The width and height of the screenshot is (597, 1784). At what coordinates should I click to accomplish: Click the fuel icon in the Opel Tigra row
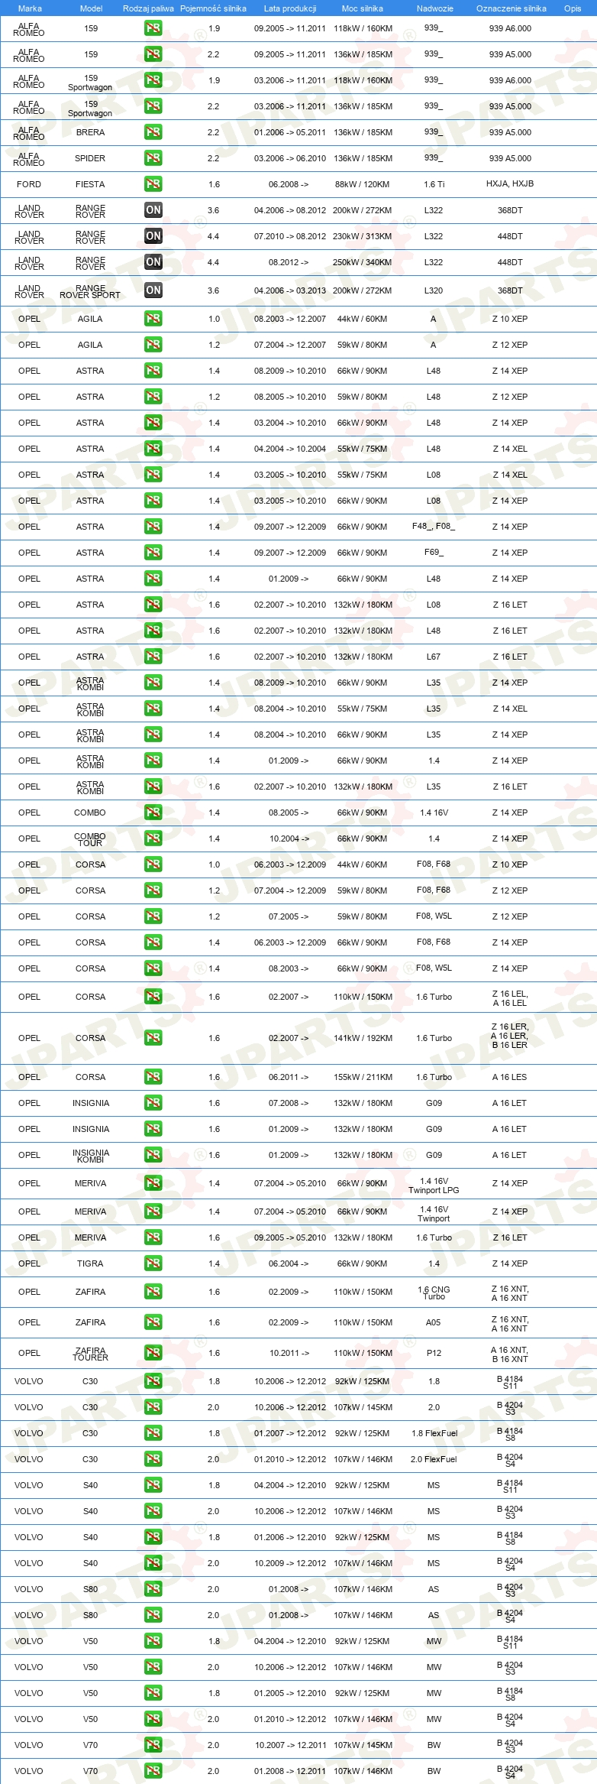(x=153, y=1263)
